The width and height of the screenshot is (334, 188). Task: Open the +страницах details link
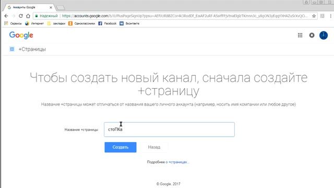pyautogui.click(x=177, y=162)
